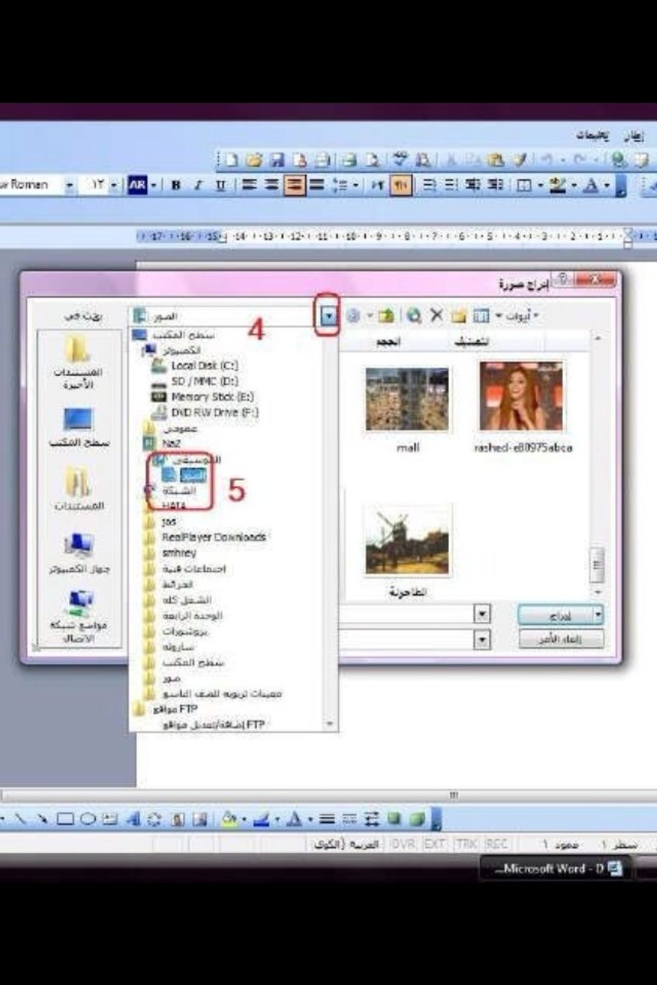Open the font size dropdown
The image size is (657, 985).
(x=113, y=185)
